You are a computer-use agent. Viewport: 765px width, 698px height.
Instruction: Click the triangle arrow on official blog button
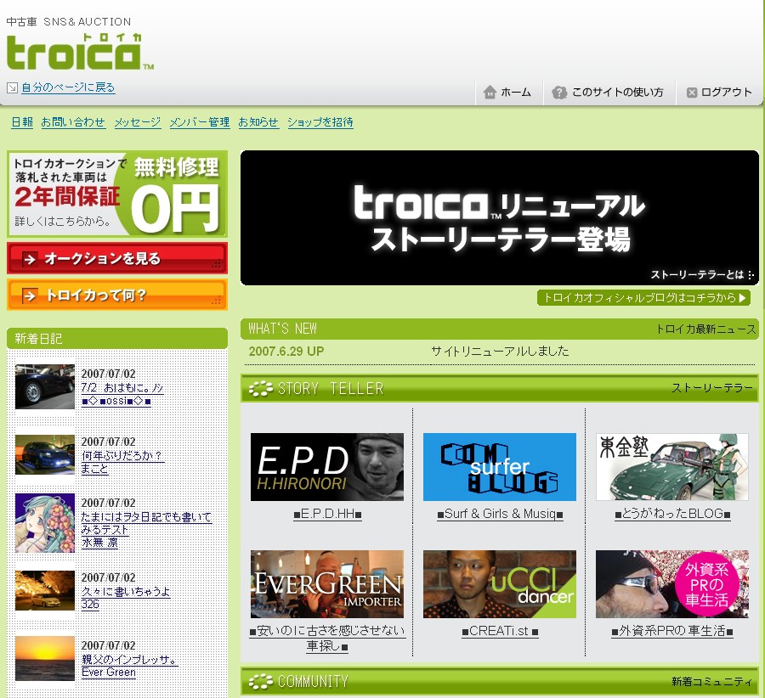pos(742,298)
